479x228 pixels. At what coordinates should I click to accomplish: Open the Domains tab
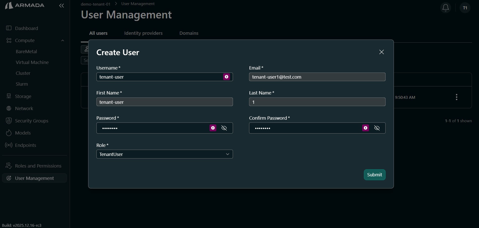(x=189, y=33)
